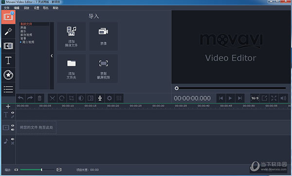Click the preview volume speaker icon
This screenshot has width=292, height=176.
pos(283,98)
